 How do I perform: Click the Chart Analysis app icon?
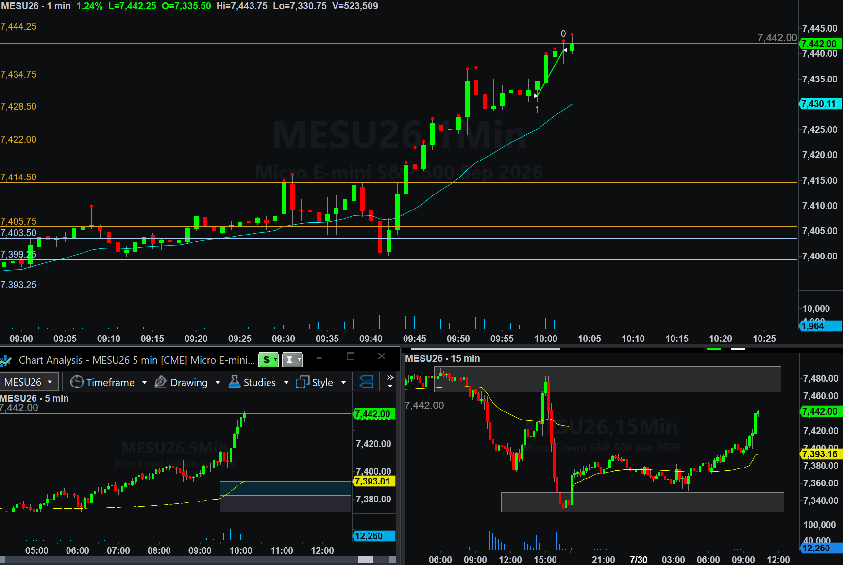click(6, 360)
